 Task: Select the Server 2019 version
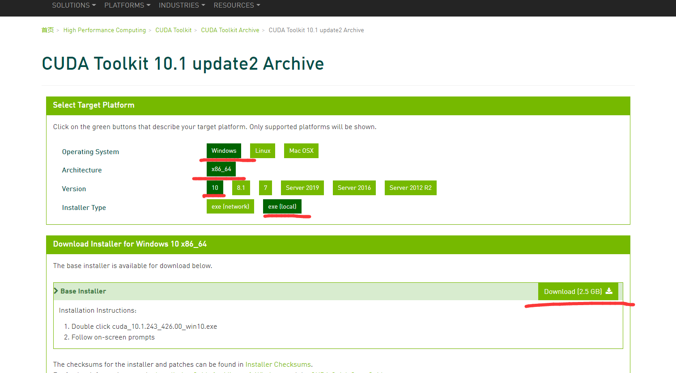point(302,188)
